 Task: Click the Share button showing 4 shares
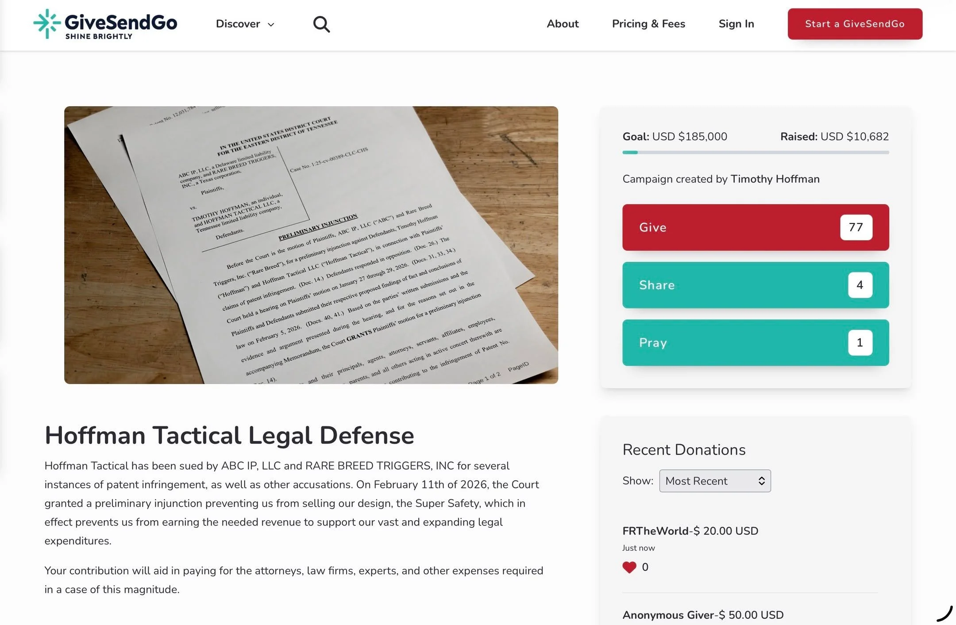pos(756,285)
